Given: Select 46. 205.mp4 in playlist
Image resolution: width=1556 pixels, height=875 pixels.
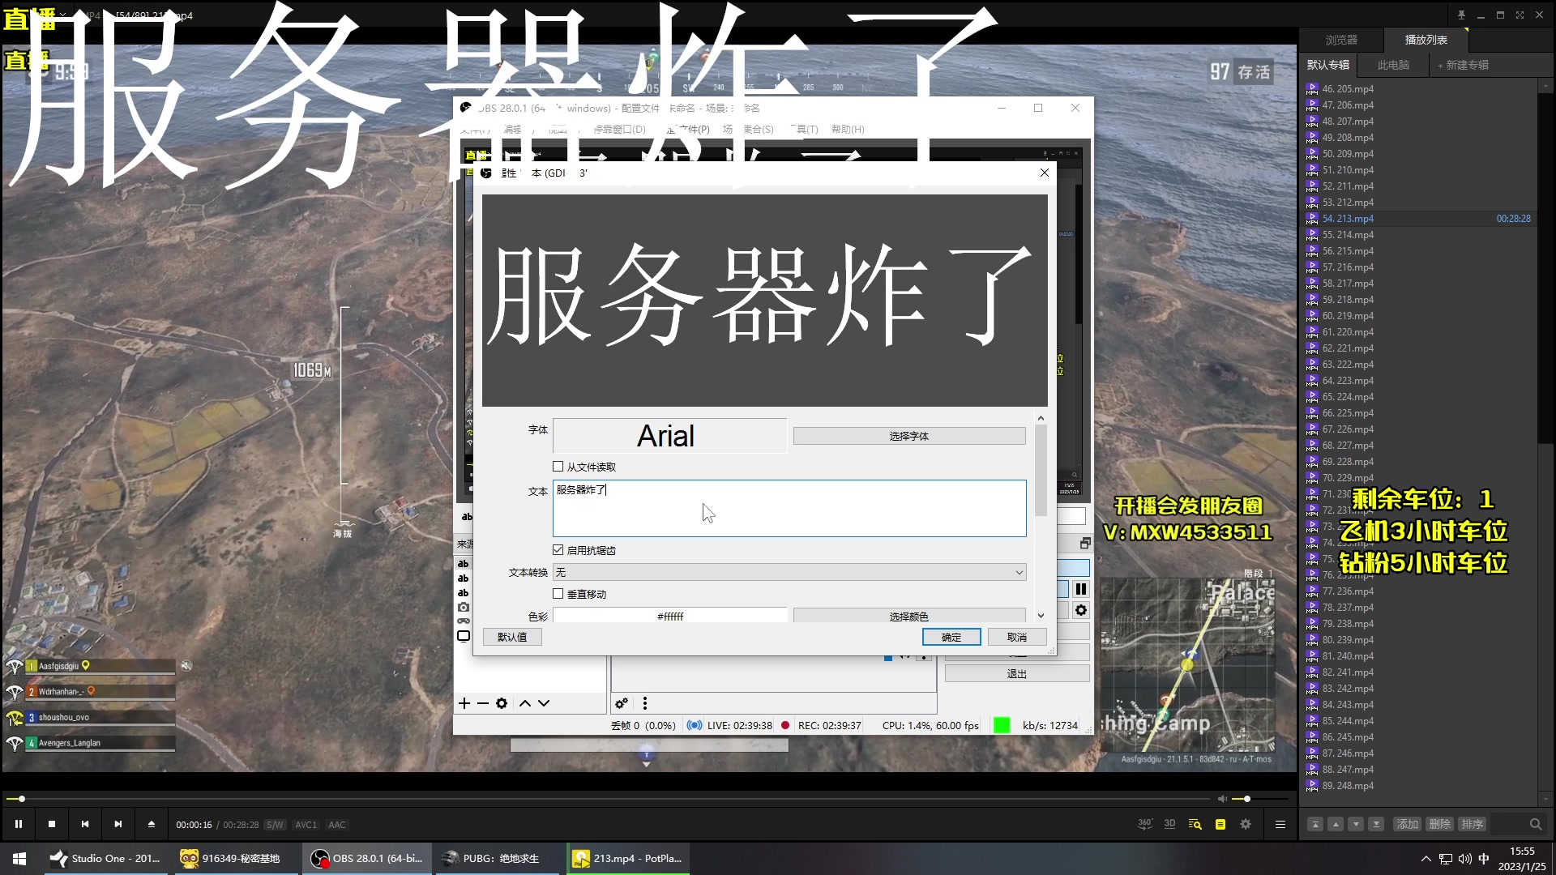Looking at the screenshot, I should coord(1418,89).
